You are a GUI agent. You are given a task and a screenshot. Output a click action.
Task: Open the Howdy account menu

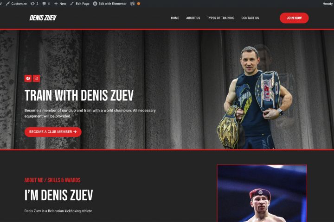click(x=328, y=4)
